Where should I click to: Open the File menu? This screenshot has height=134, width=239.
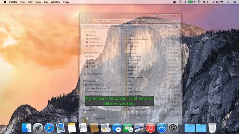tap(22, 2)
